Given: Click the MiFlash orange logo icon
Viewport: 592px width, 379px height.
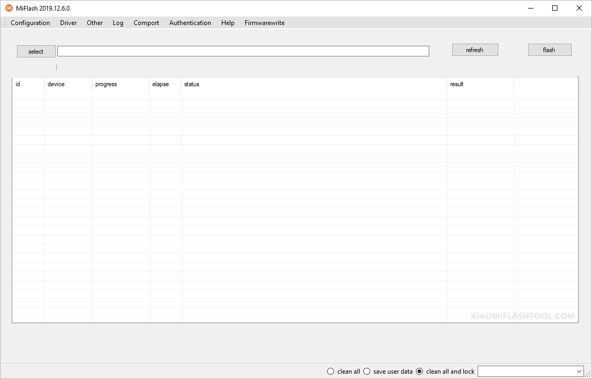Looking at the screenshot, I should click(9, 8).
